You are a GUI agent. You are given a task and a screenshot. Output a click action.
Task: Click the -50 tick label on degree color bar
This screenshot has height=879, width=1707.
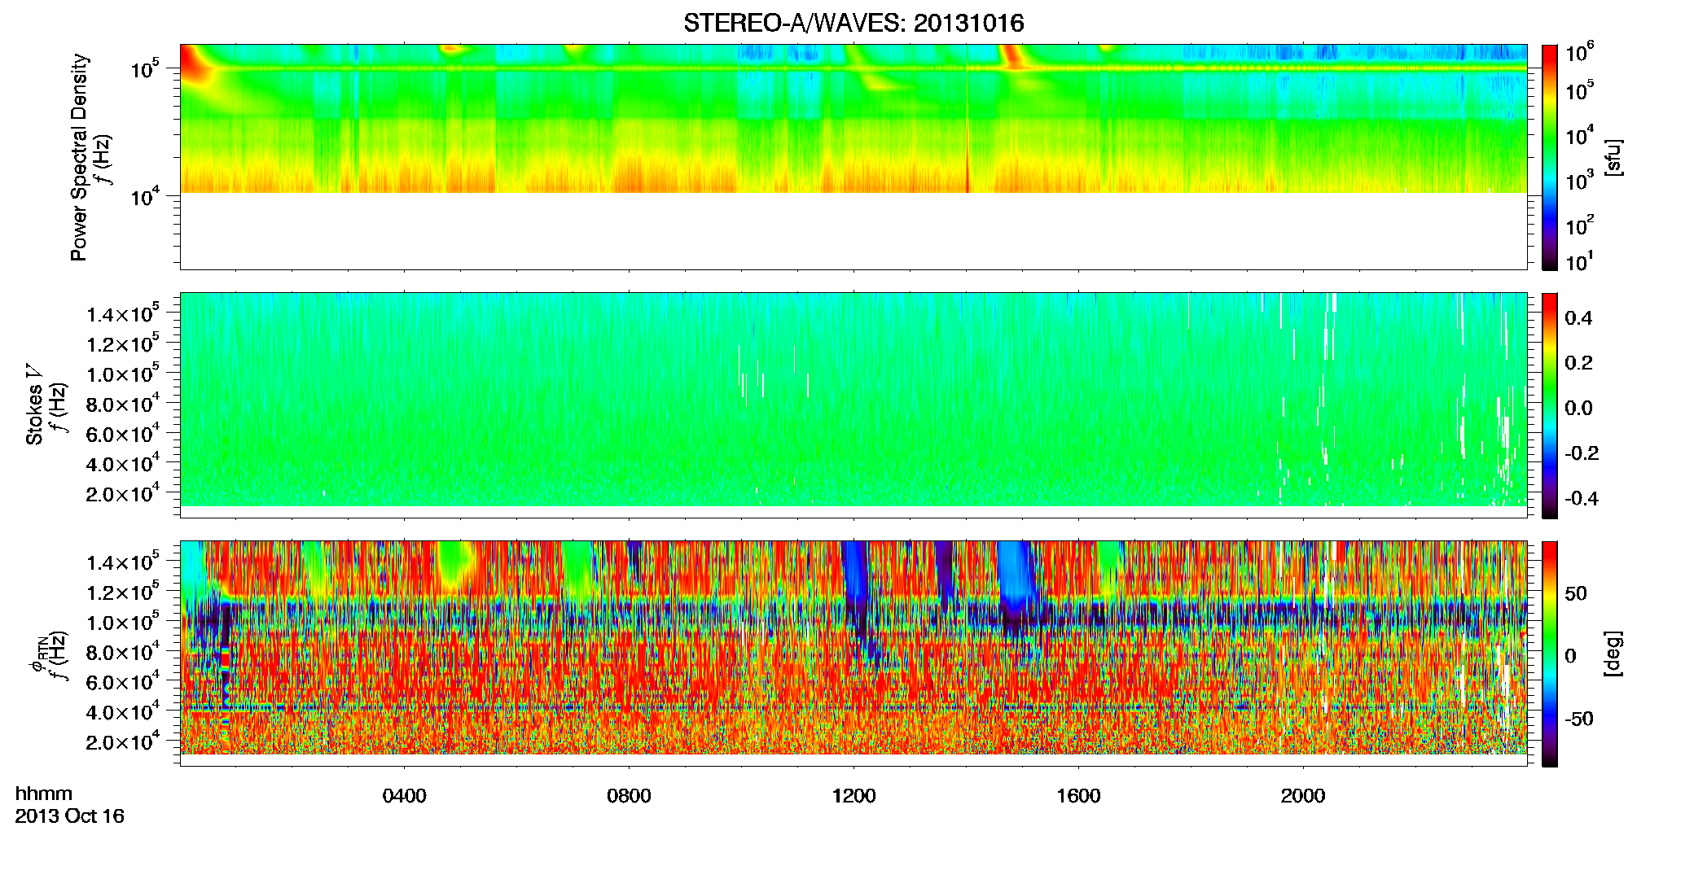1578,719
